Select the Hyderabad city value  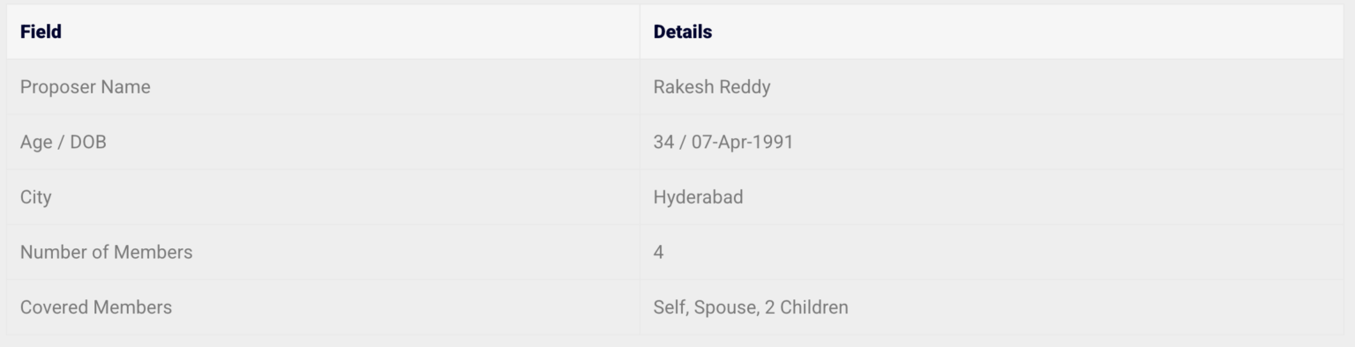point(698,197)
